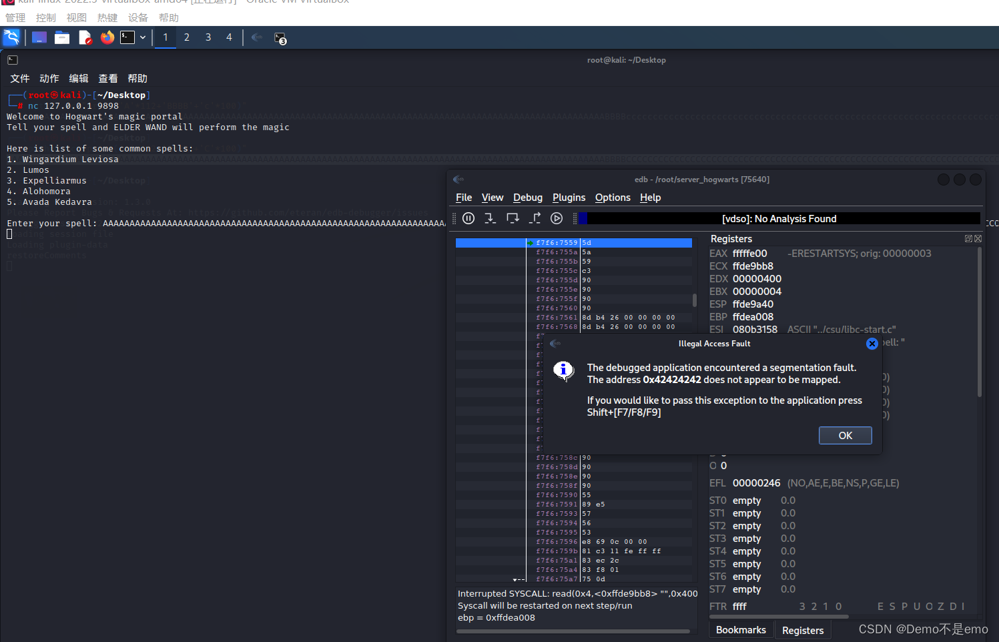
Task: Select ESP register value ffde9a40
Action: point(753,304)
